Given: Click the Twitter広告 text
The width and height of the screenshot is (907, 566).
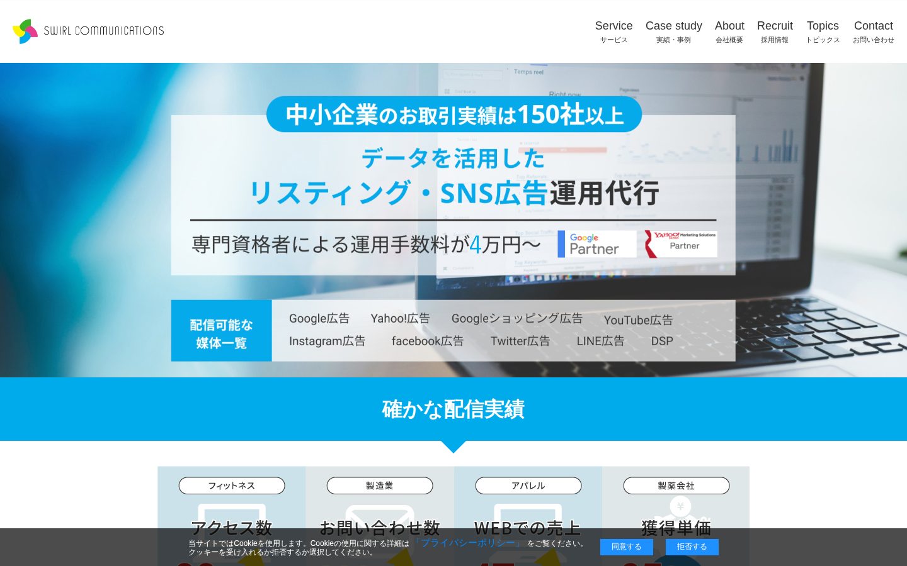Looking at the screenshot, I should click(x=520, y=341).
